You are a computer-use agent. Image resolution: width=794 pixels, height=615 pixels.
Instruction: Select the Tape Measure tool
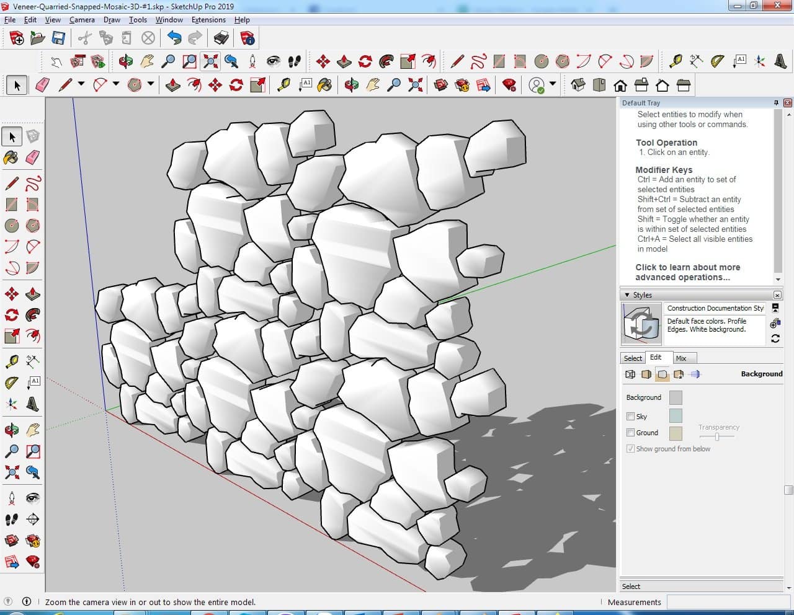[x=11, y=361]
